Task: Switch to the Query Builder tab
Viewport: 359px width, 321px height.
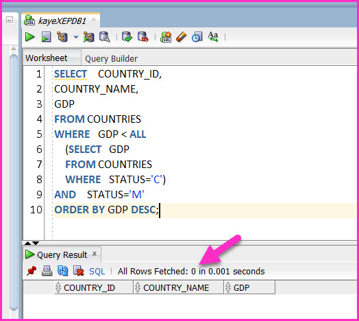Action: tap(111, 59)
